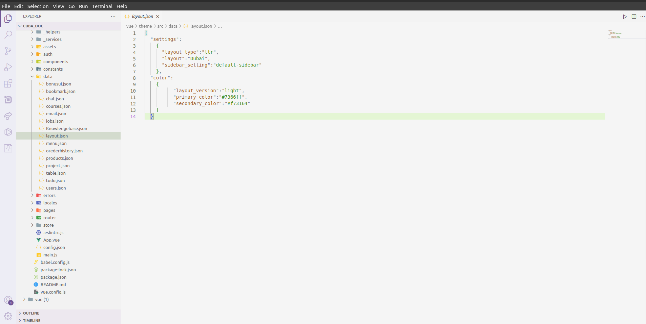The height and width of the screenshot is (324, 646).
Task: Open the Explorer view in activity bar
Action: [x=8, y=19]
